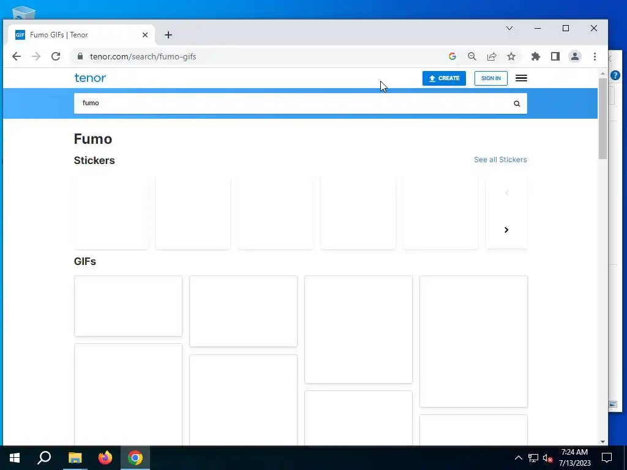Click the forward navigation arrow
The width and height of the screenshot is (627, 470).
point(36,56)
